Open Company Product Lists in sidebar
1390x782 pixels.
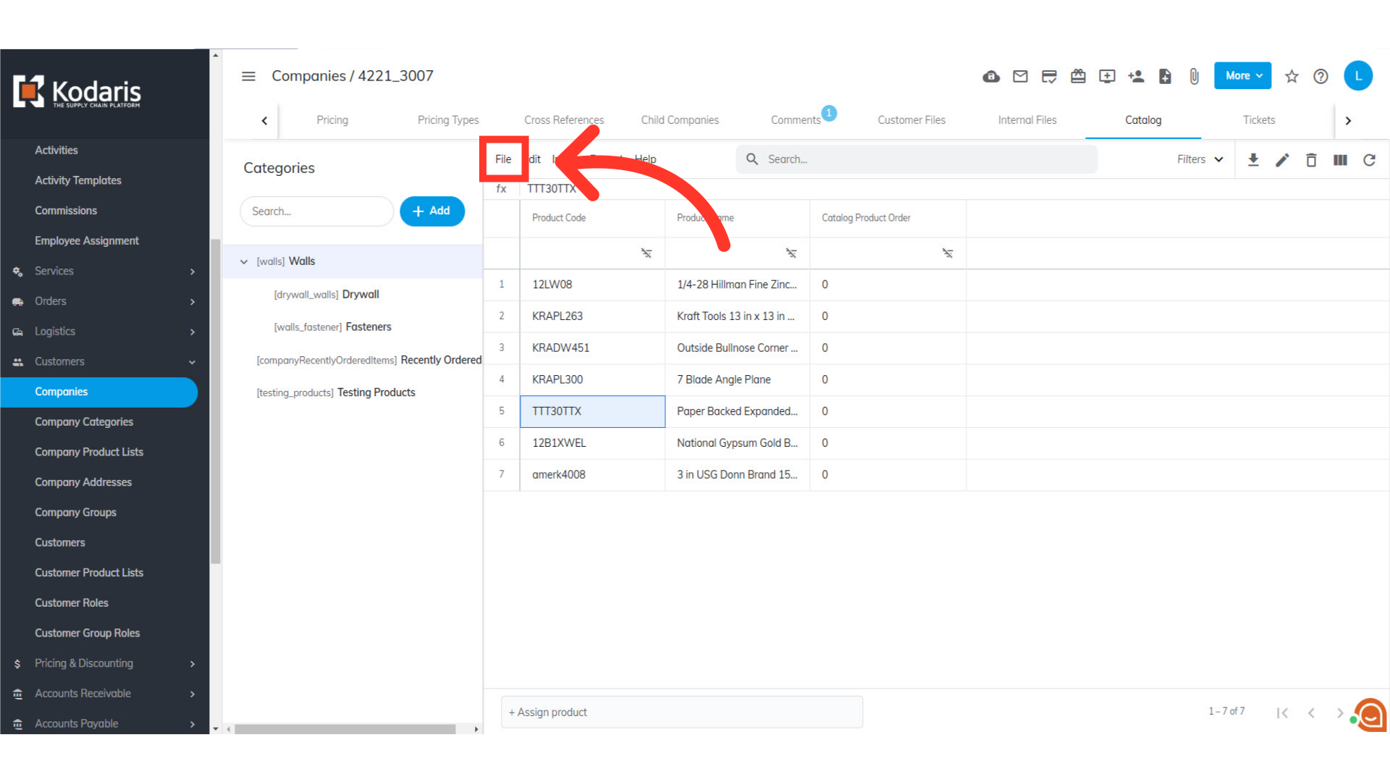(89, 452)
